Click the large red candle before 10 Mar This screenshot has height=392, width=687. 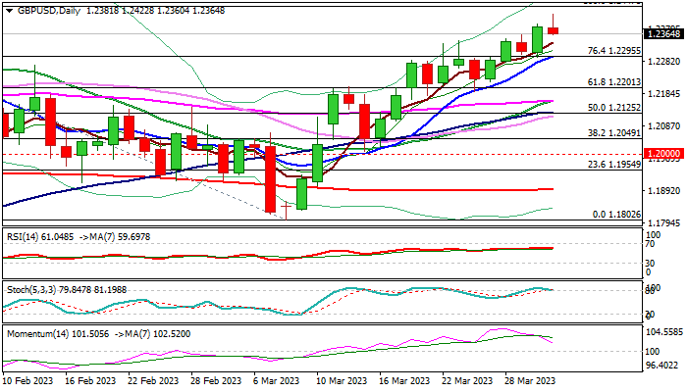(270, 179)
